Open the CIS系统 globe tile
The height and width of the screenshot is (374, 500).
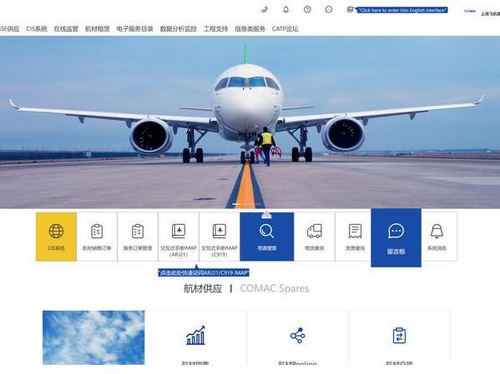(56, 237)
